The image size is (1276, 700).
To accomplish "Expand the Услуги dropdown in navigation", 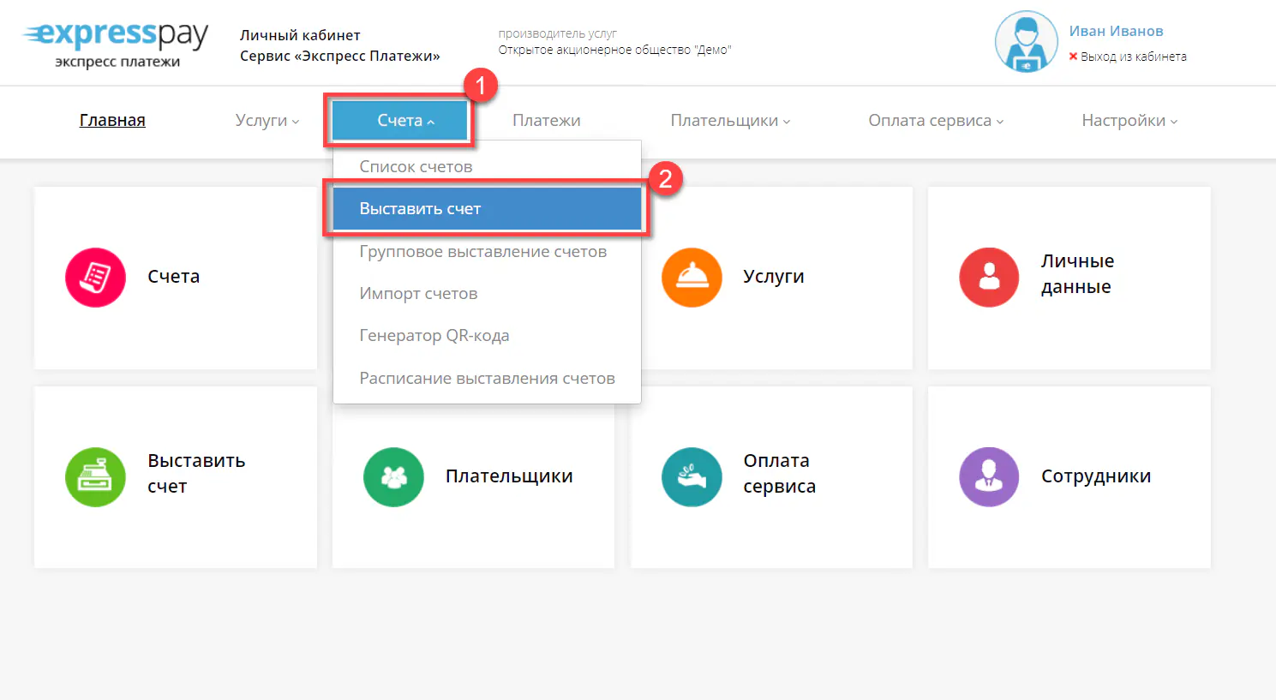I will [267, 121].
